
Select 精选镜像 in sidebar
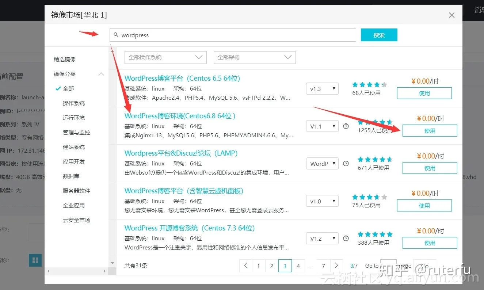tap(65, 59)
